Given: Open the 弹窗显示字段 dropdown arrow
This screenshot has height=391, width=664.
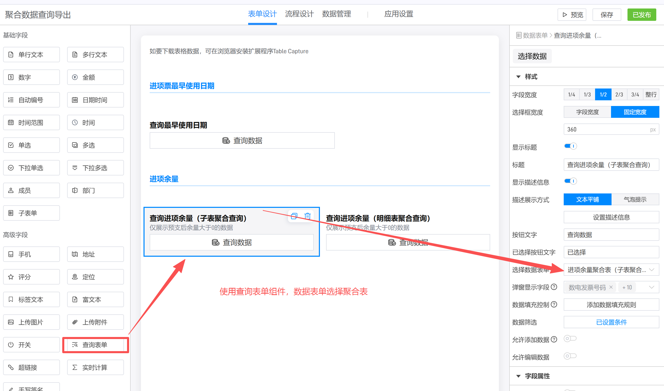Looking at the screenshot, I should pos(651,287).
